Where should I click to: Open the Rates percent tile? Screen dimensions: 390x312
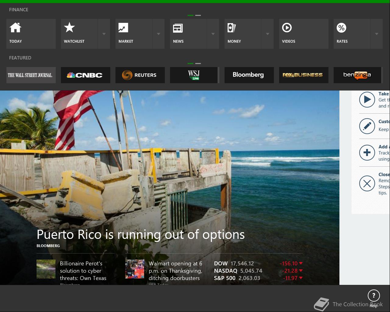(x=352, y=34)
